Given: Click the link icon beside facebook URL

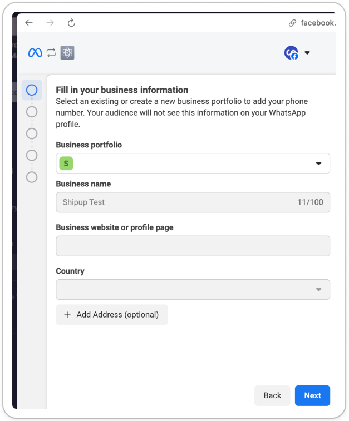Looking at the screenshot, I should (x=292, y=23).
